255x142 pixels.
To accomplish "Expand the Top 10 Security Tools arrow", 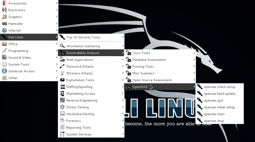I will 123,37.
